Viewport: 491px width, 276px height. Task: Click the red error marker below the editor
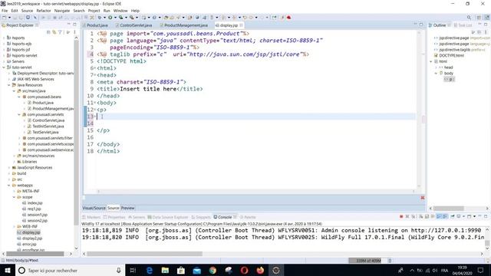(423, 198)
